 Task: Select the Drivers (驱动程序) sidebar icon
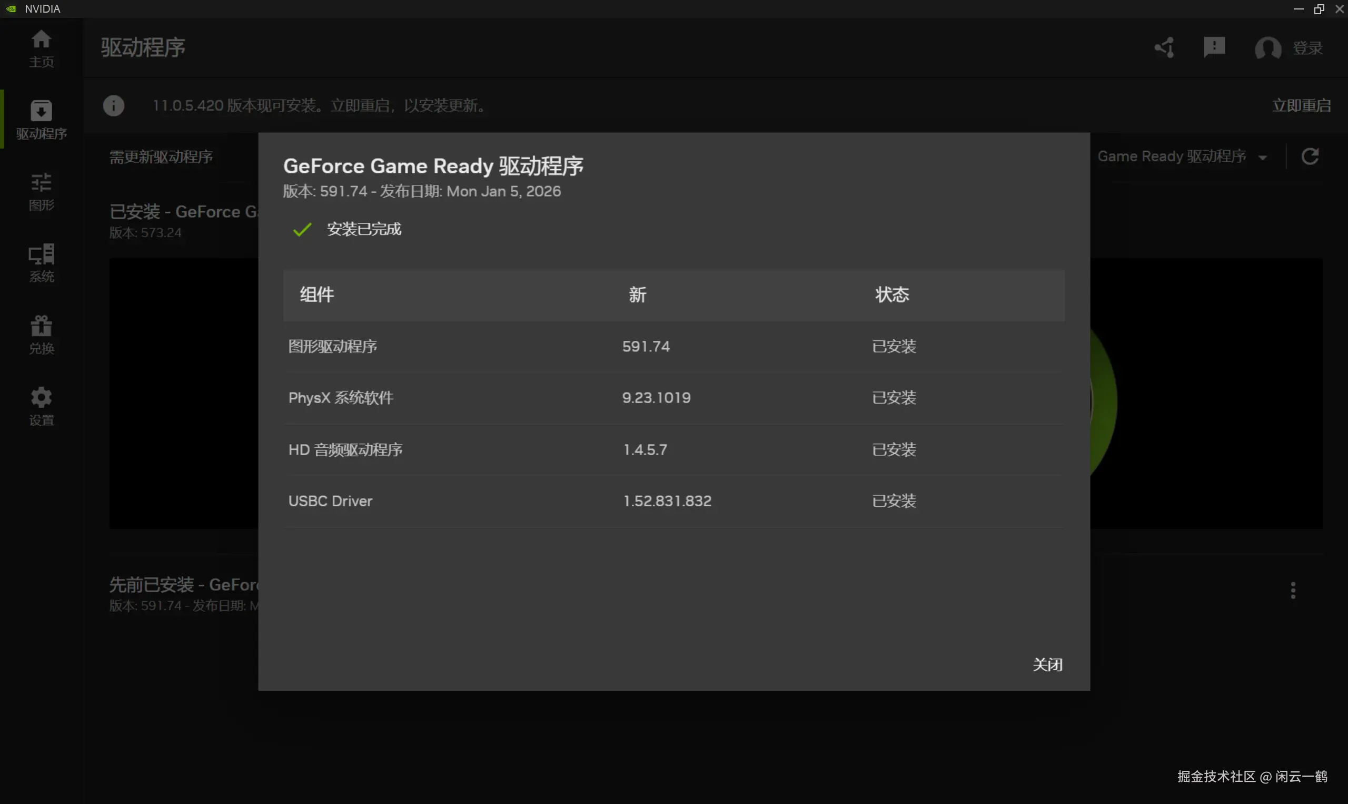41,119
